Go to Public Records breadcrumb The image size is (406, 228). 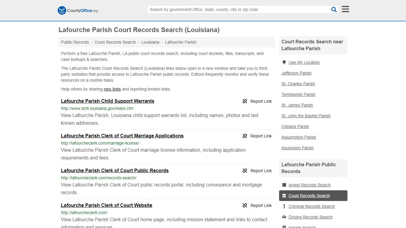75,42
